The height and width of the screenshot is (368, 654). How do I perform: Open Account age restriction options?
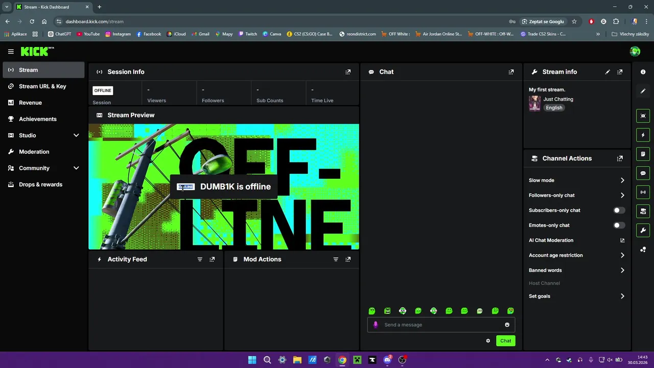click(x=577, y=255)
